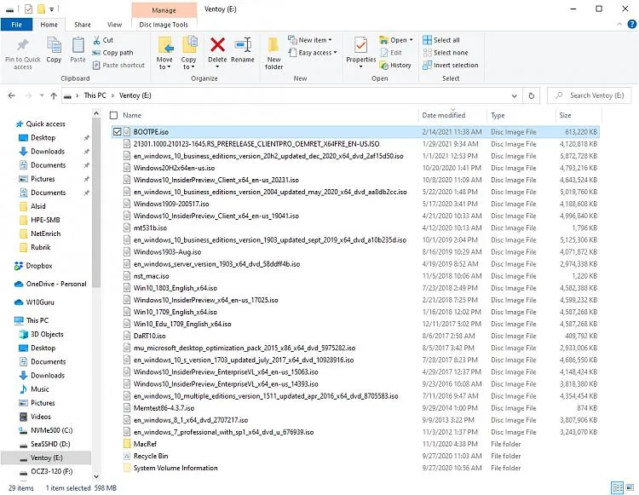Click the Pin to Quick access icon
Viewport: 639px width, 495px height.
click(23, 45)
